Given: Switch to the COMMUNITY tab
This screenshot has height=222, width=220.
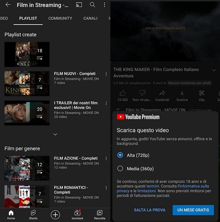Looking at the screenshot, I should (x=60, y=18).
